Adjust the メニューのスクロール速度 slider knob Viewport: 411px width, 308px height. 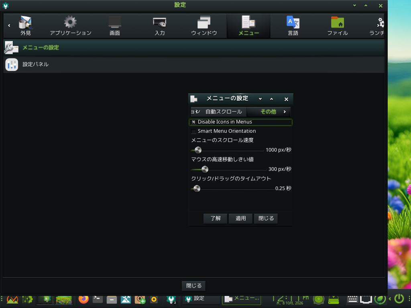[x=198, y=150]
